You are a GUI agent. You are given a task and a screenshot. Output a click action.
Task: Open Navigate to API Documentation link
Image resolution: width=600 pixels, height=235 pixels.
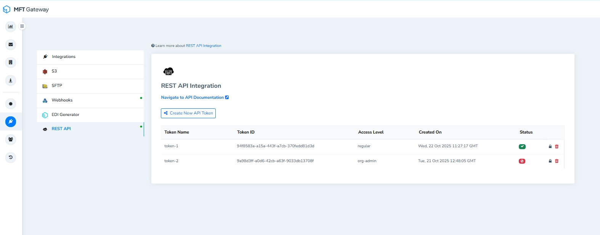coord(195,98)
